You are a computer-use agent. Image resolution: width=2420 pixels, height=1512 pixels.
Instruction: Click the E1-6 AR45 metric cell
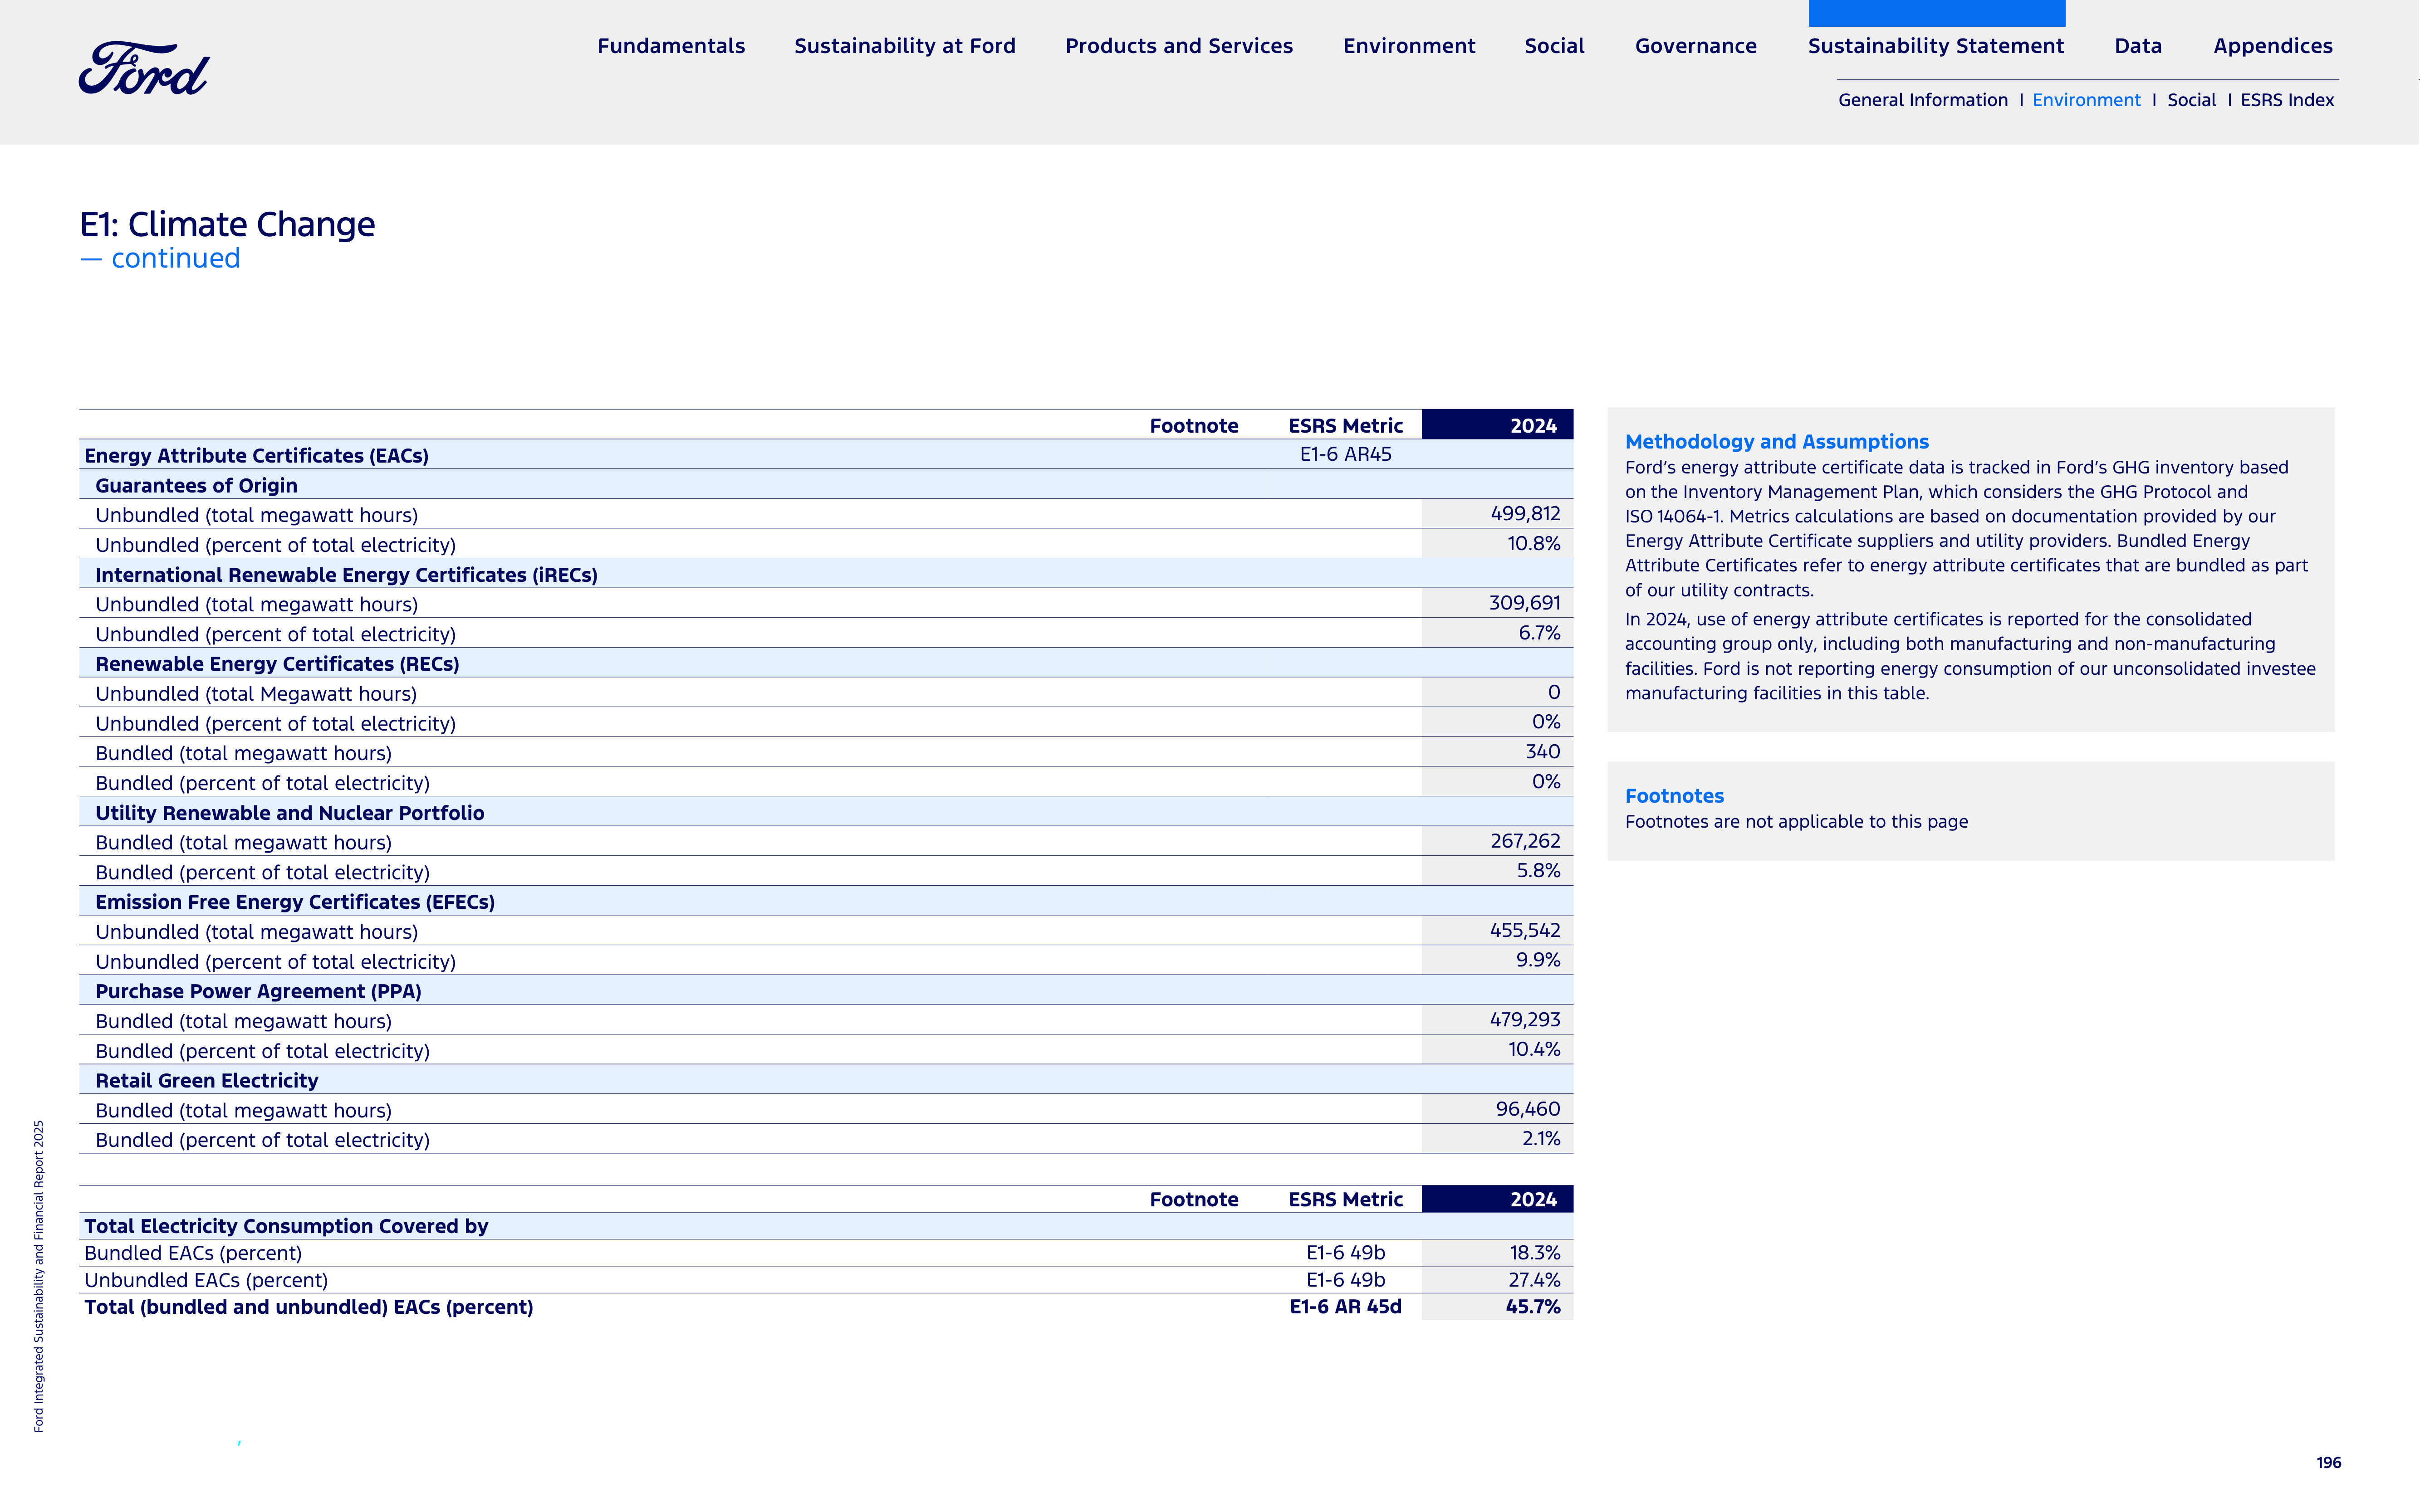point(1346,454)
